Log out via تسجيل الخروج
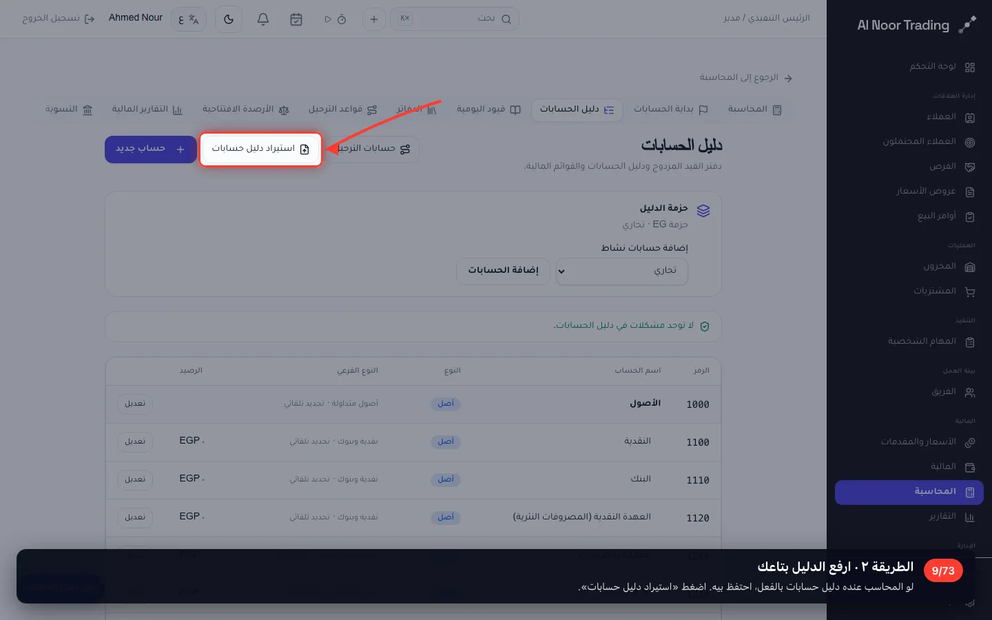The image size is (992, 620). tap(58, 19)
